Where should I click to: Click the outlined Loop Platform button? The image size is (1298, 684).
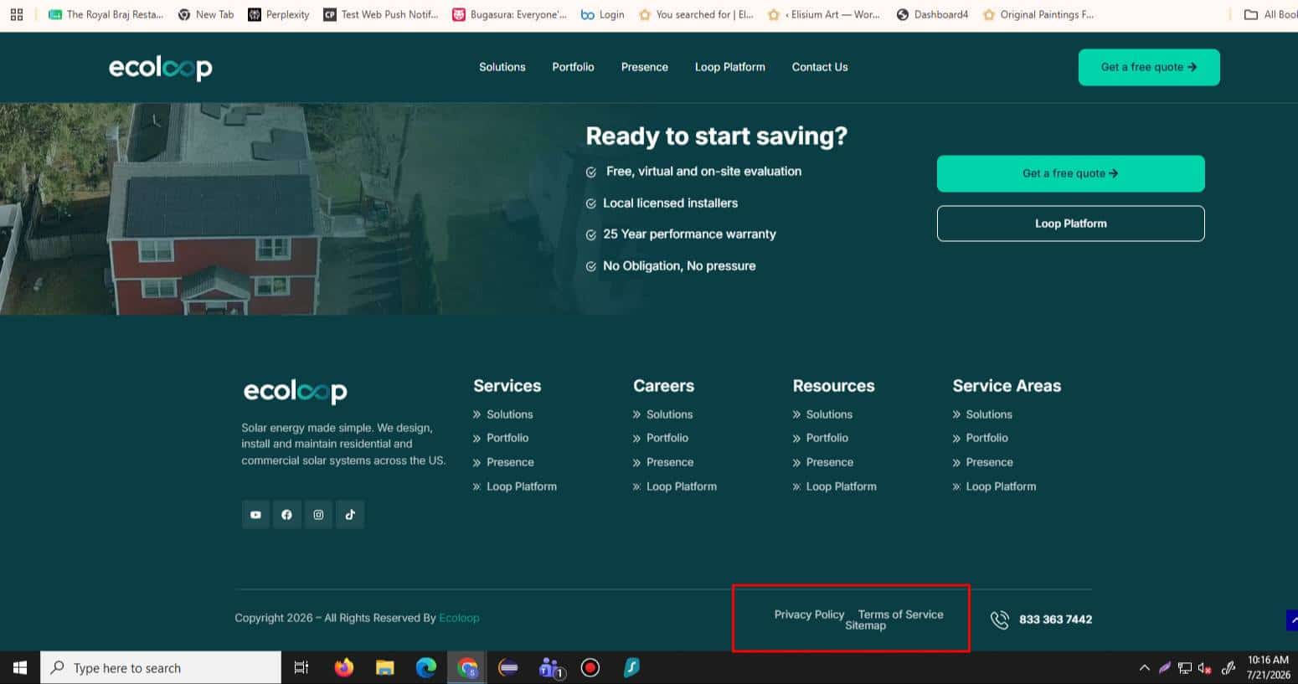click(1070, 224)
